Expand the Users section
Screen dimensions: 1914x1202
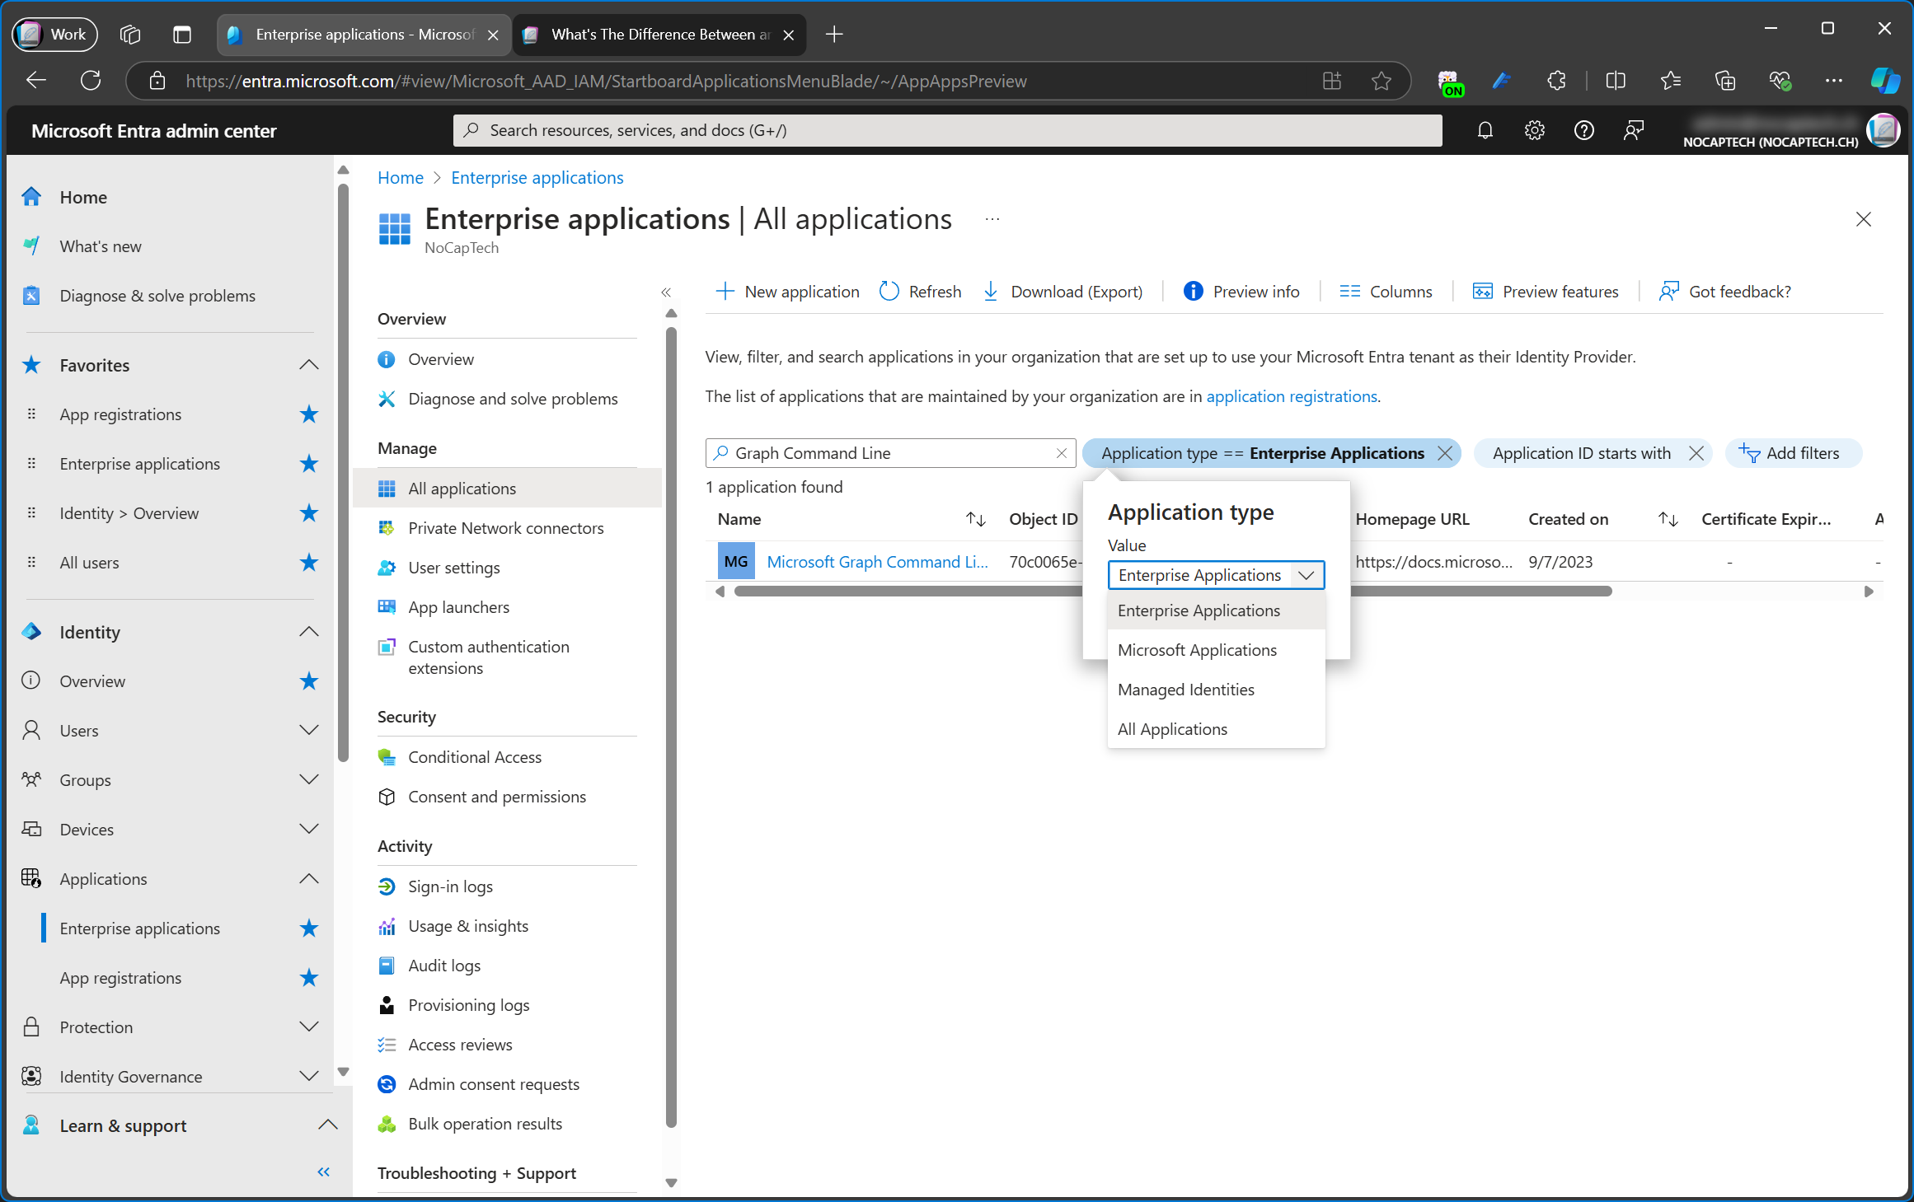pyautogui.click(x=309, y=731)
